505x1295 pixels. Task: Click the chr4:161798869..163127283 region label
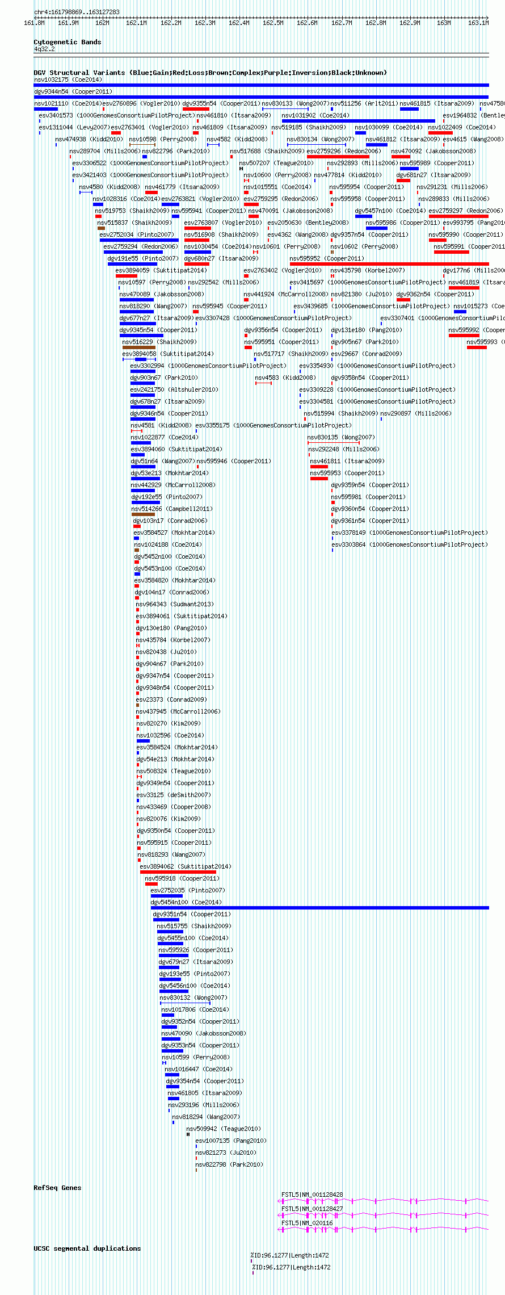tap(77, 12)
